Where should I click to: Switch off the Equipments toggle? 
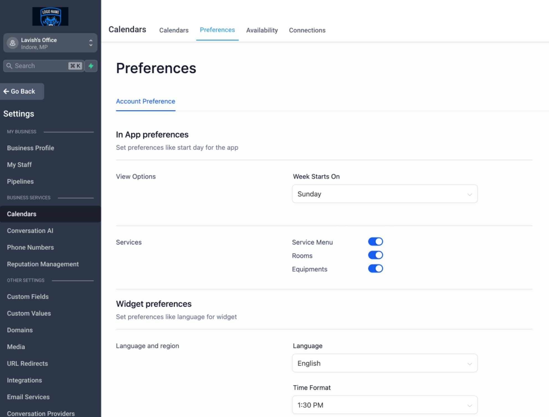[375, 269]
